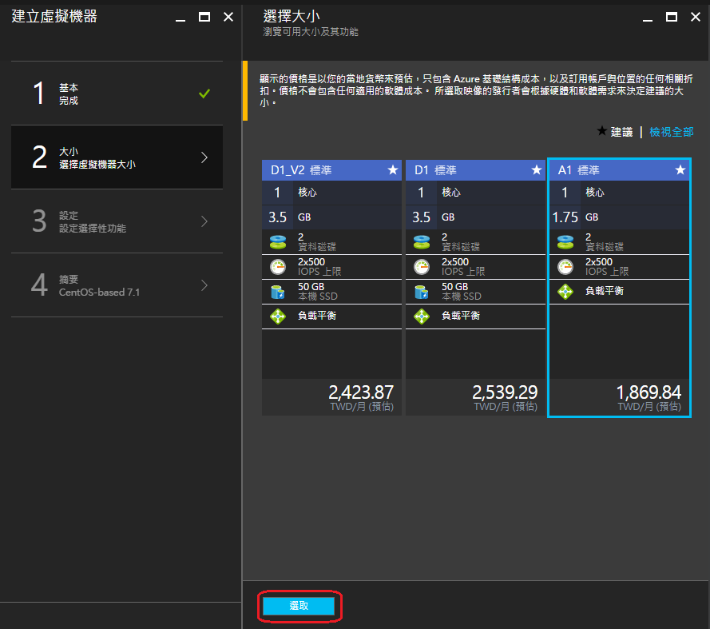Click 1 核心 row in A1 card

tap(619, 193)
